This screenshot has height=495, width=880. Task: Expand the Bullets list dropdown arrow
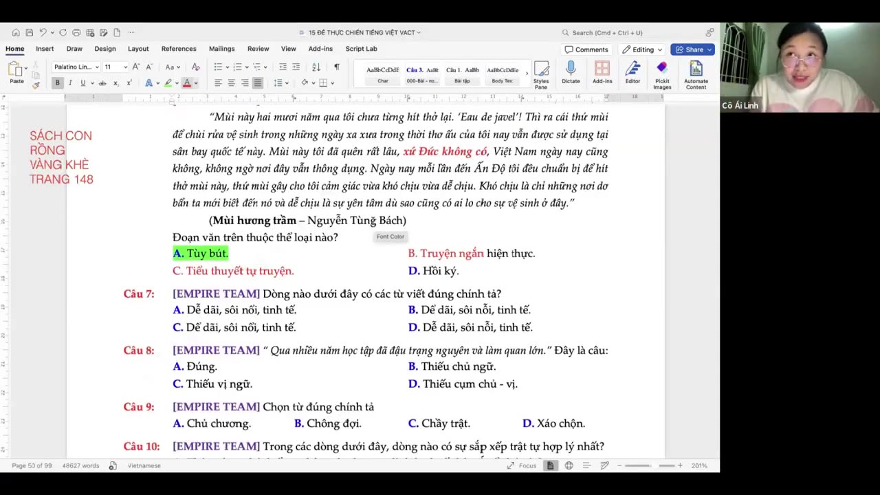point(228,67)
